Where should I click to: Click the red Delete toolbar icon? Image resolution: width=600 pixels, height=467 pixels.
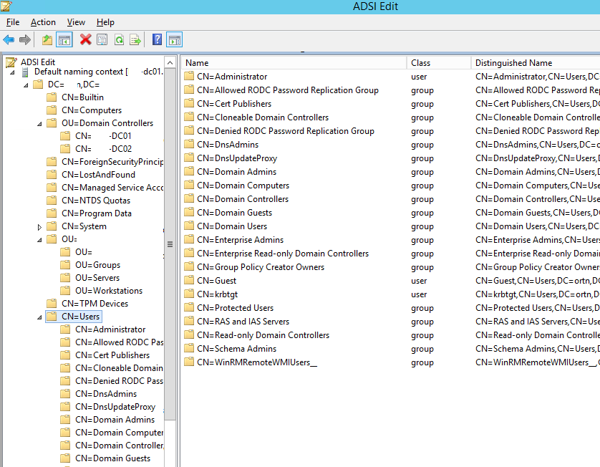(x=85, y=39)
